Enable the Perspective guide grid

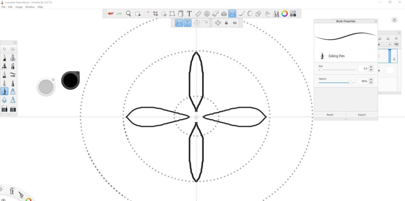click(x=224, y=13)
